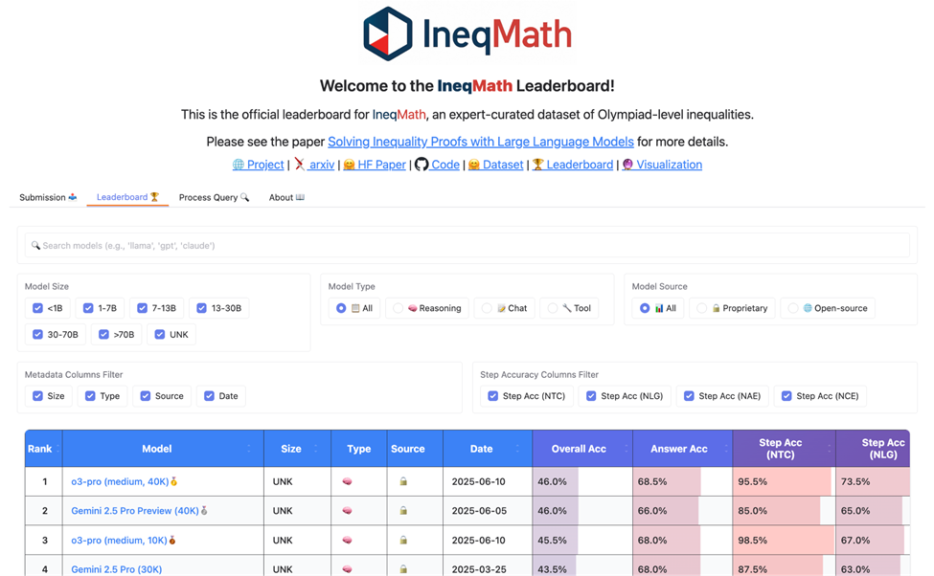Image resolution: width=934 pixels, height=576 pixels.
Task: Click the IneqMath hexagon logo
Action: [388, 33]
